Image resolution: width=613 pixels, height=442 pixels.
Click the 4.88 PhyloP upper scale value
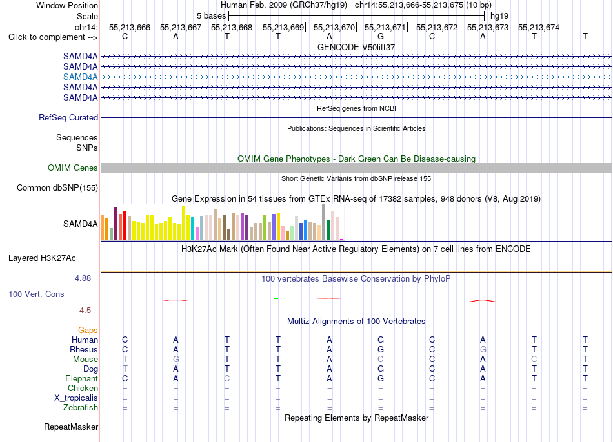[83, 278]
